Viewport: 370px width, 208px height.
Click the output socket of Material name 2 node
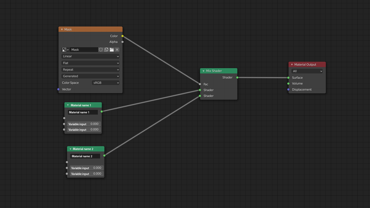104,155
